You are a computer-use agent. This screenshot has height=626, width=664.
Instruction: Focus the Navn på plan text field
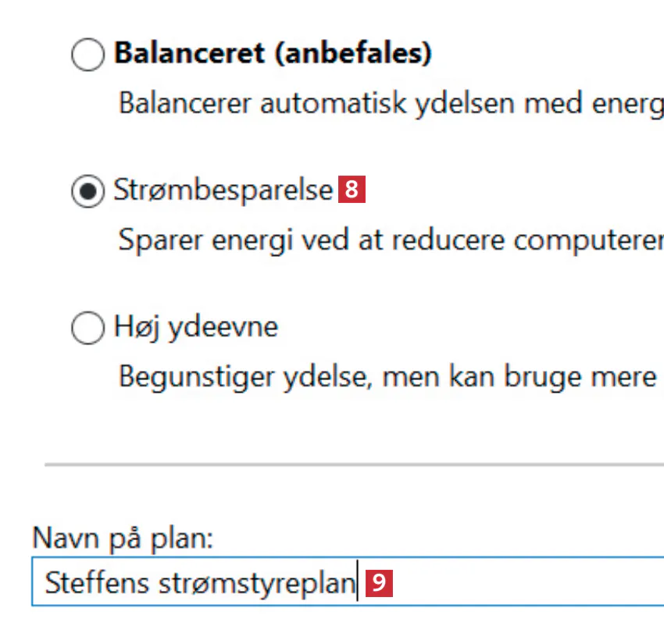click(x=508, y=583)
